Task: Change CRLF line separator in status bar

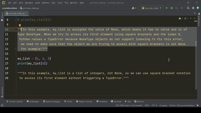Action: click(x=147, y=105)
